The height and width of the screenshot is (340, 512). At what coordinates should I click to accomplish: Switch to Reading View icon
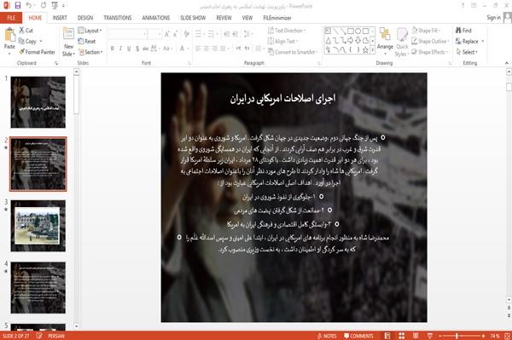coord(416,336)
